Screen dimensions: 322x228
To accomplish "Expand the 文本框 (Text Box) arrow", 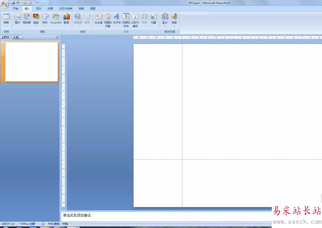I will 99,26.
